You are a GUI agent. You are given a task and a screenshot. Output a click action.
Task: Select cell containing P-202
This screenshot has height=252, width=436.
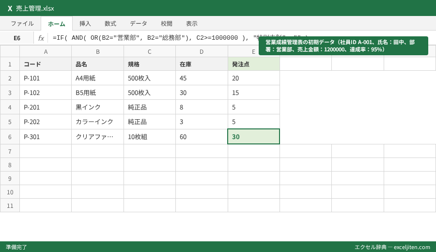click(x=46, y=122)
